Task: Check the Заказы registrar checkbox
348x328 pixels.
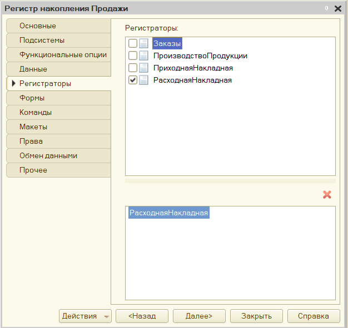Action: tap(133, 43)
